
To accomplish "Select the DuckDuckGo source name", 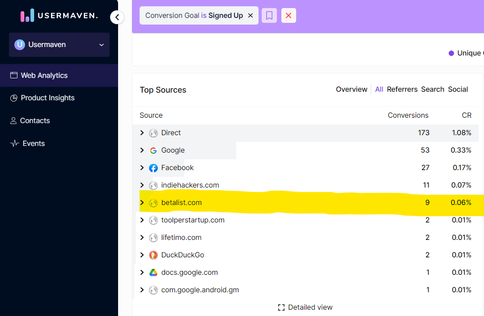I will click(183, 255).
